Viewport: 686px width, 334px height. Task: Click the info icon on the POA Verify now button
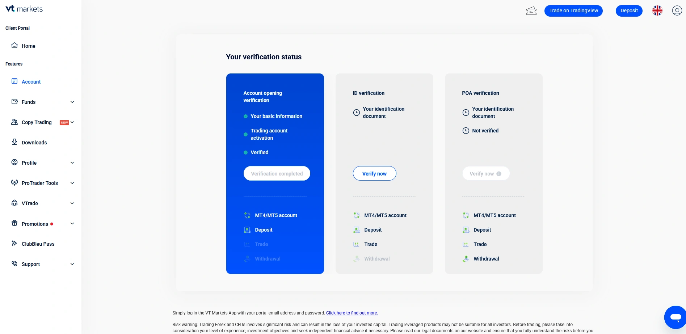pyautogui.click(x=499, y=174)
